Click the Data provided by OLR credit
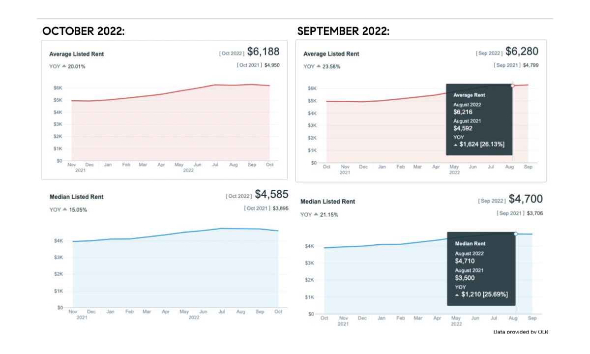 [x=520, y=332]
